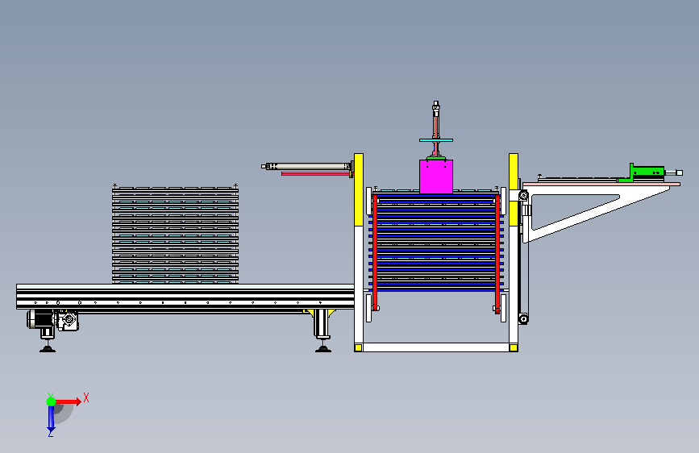
Task: Select the left leveling foot of the conveyor
Action: [48, 347]
